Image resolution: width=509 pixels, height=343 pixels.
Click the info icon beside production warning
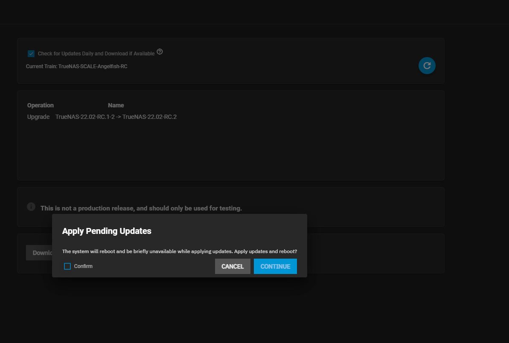pyautogui.click(x=31, y=207)
